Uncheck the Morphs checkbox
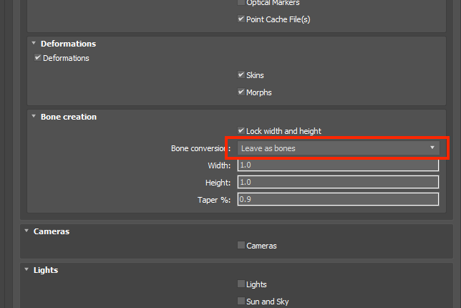This screenshot has width=461, height=308. click(x=241, y=92)
